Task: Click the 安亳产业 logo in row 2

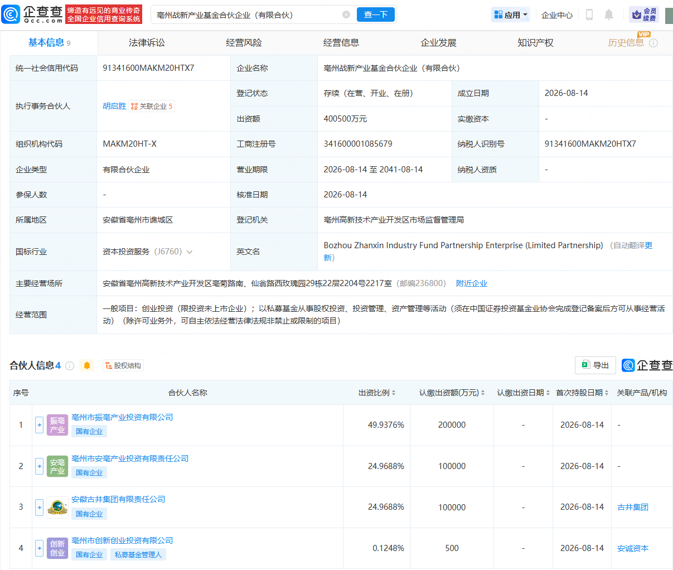Action: [57, 466]
